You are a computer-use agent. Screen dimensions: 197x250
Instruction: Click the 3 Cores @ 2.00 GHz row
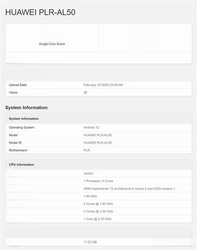point(98,211)
